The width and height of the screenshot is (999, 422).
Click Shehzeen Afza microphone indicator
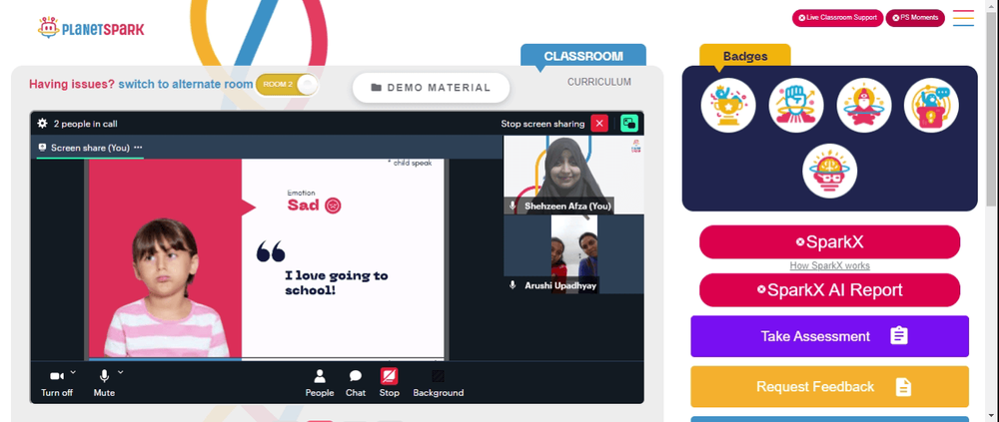click(x=512, y=206)
